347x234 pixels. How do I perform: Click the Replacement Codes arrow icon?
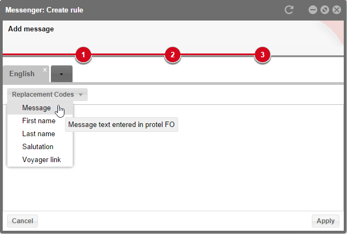[x=81, y=95]
